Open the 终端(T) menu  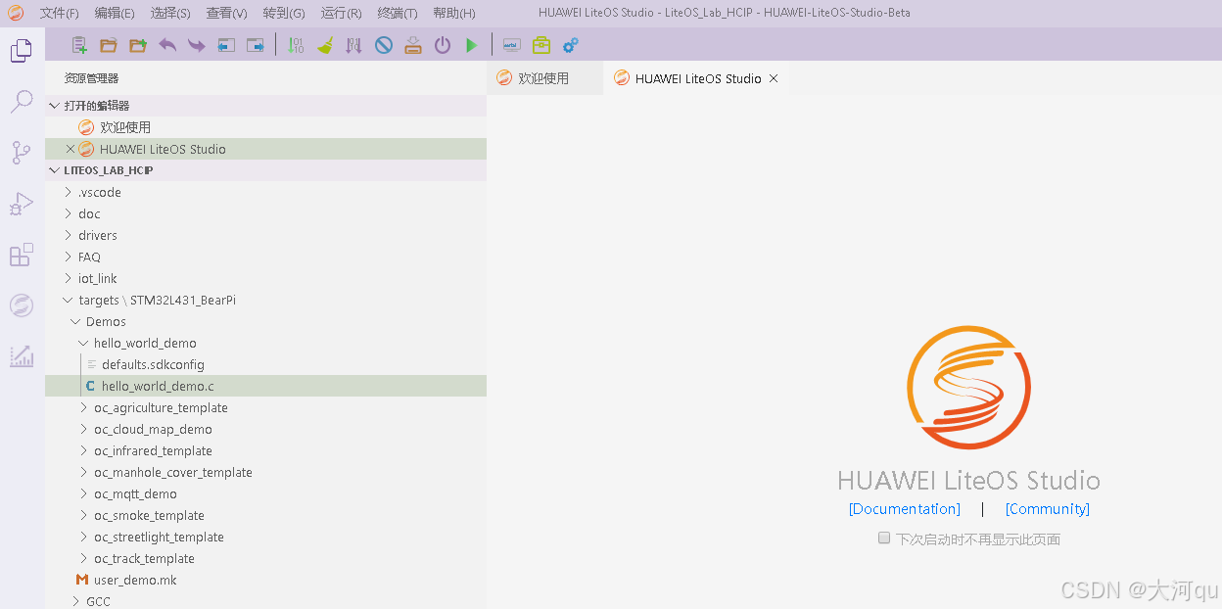pyautogui.click(x=398, y=13)
